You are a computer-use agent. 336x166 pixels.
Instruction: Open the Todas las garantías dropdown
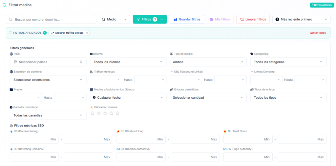pyautogui.click(x=48, y=115)
